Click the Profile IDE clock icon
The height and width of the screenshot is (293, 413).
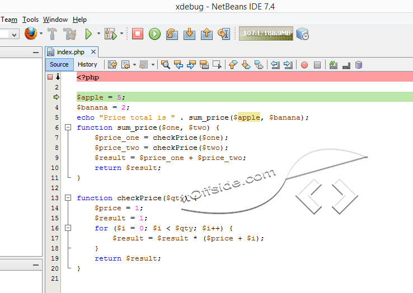pyautogui.click(x=302, y=34)
